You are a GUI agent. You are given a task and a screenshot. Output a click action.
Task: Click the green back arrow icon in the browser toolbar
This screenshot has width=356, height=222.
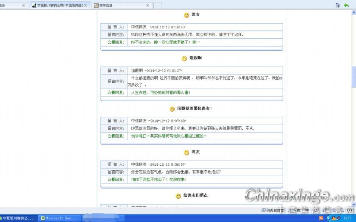pyautogui.click(x=346, y=5)
